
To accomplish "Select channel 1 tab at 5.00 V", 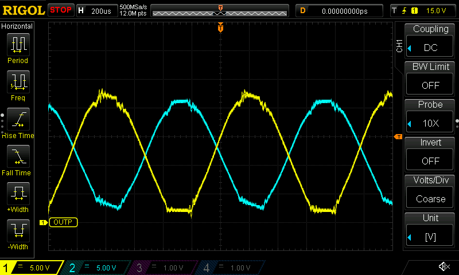I will pos(32,268).
